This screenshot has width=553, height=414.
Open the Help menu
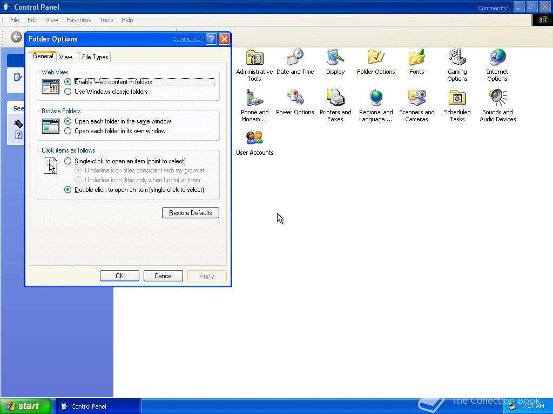coord(127,20)
